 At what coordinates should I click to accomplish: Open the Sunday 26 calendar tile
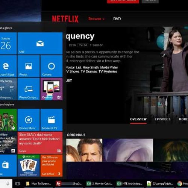click(x=8, y=43)
